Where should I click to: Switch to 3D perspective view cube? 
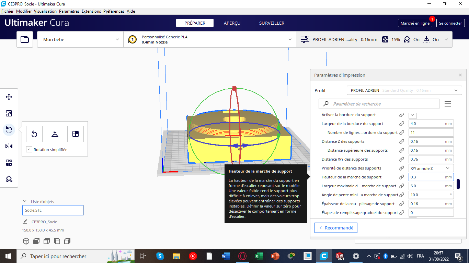(x=26, y=241)
